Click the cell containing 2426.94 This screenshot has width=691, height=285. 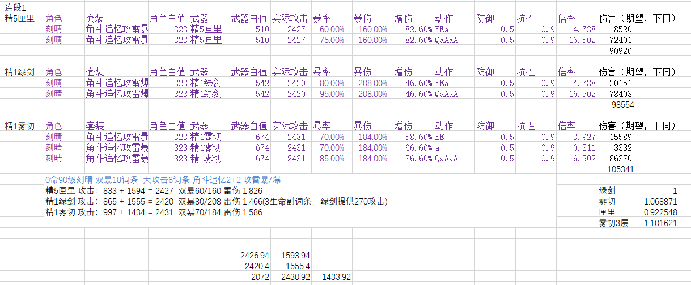tap(255, 256)
